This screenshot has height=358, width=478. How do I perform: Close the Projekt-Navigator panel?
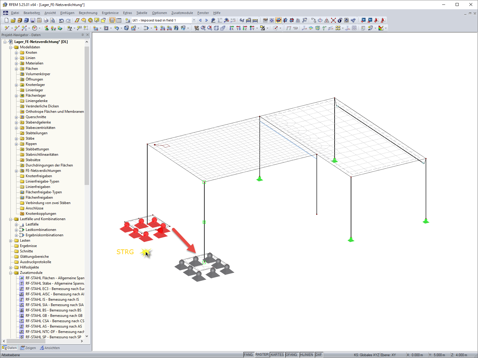pyautogui.click(x=88, y=35)
